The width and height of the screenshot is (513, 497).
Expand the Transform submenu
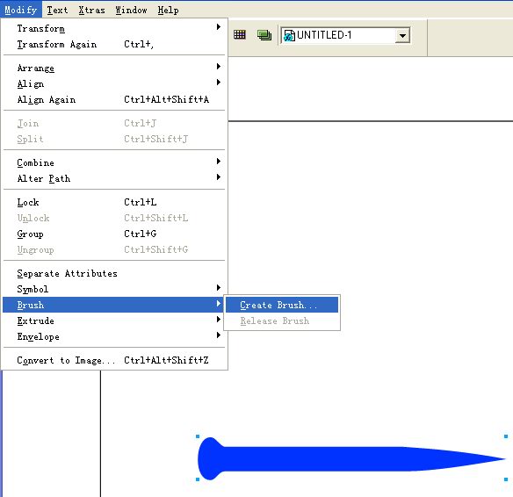(114, 28)
